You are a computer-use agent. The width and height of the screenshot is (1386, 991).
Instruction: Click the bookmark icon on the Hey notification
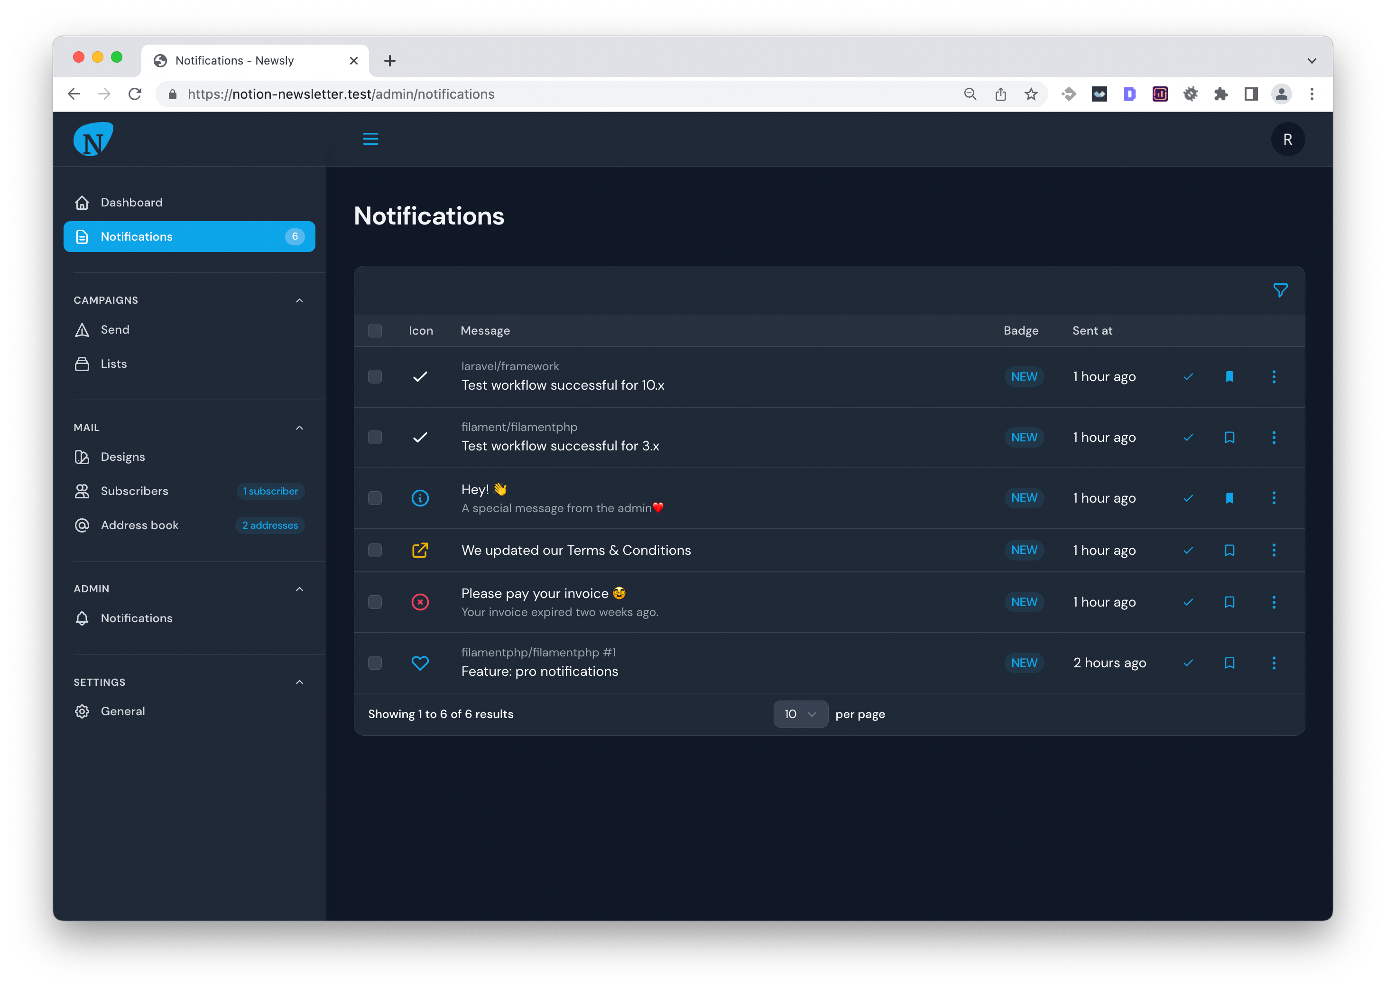1229,498
